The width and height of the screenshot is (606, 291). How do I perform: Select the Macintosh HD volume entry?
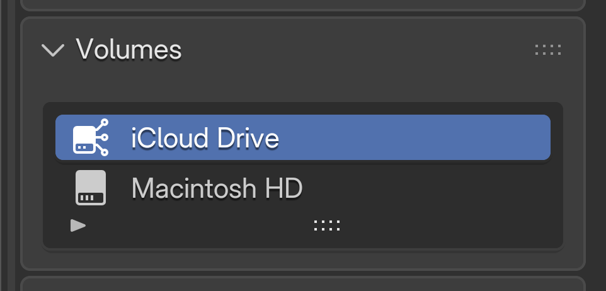pos(302,188)
